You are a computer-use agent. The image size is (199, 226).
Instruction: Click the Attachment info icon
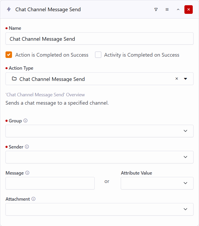pyautogui.click(x=33, y=199)
